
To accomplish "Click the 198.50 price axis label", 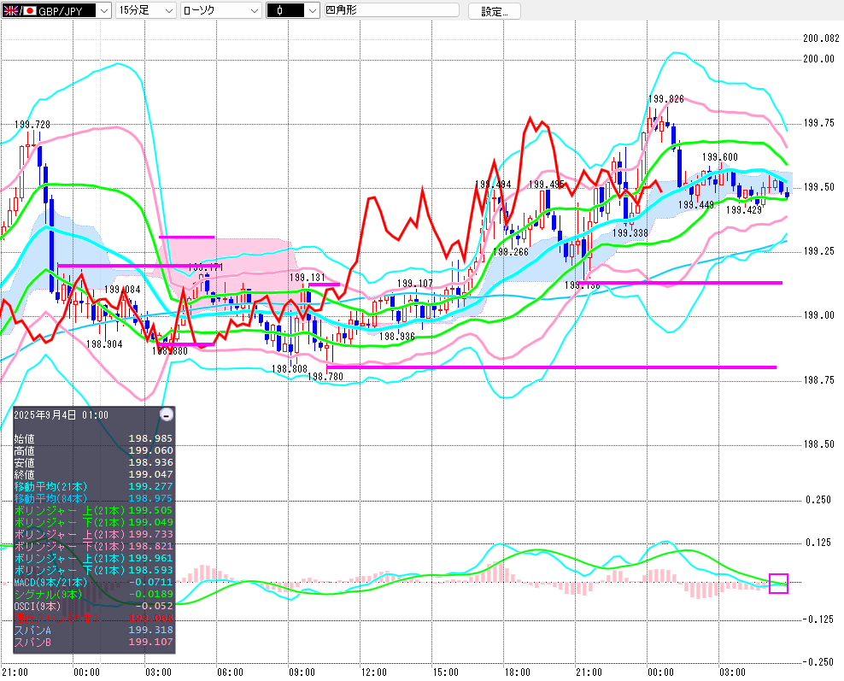I will tap(818, 444).
